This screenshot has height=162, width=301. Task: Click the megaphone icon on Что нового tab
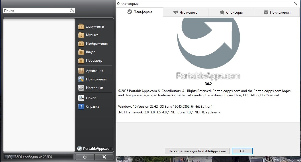coord(176,12)
